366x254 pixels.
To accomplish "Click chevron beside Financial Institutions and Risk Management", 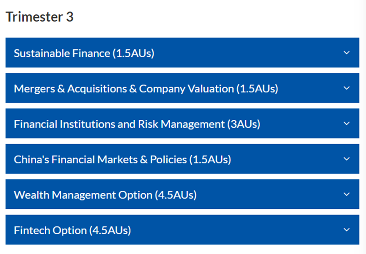I will point(347,124).
